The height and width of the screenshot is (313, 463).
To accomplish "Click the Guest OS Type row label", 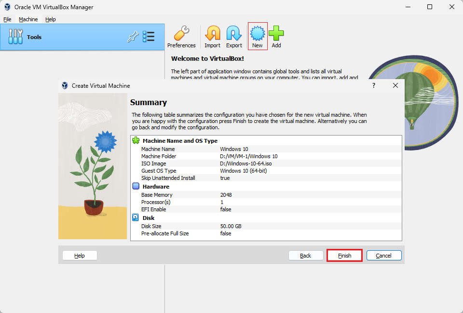I will [x=159, y=171].
